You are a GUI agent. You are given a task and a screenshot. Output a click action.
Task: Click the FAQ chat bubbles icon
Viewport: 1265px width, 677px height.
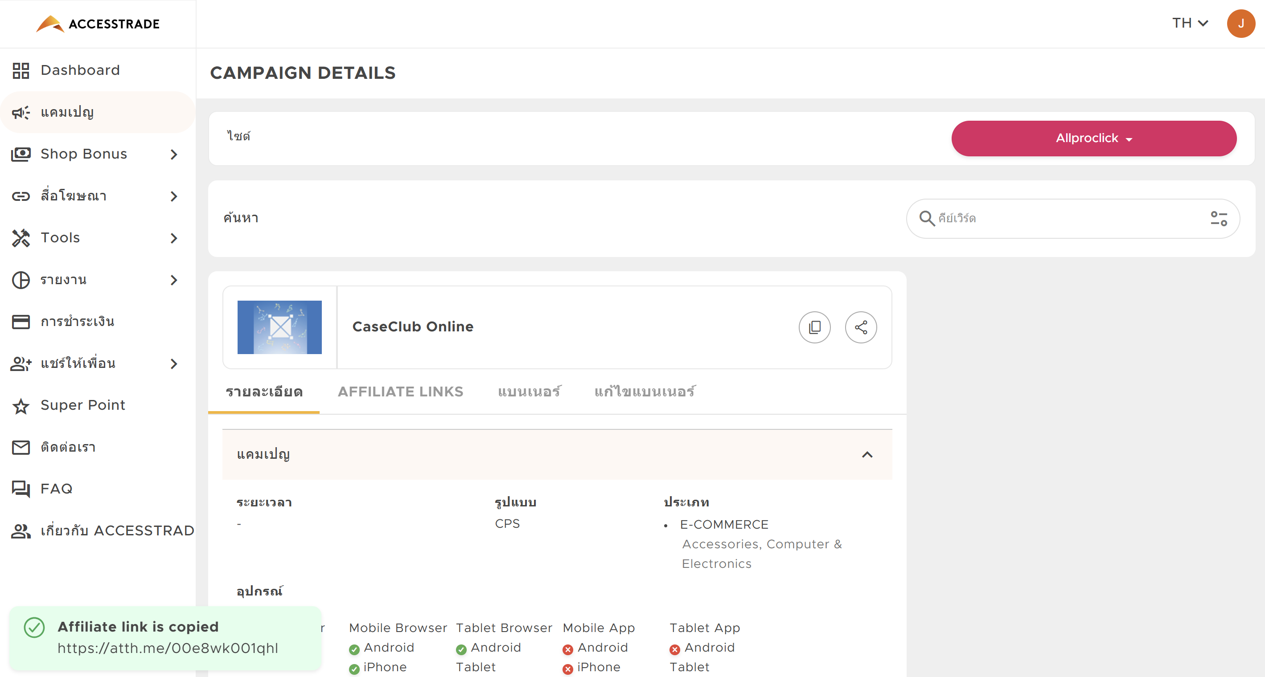21,489
